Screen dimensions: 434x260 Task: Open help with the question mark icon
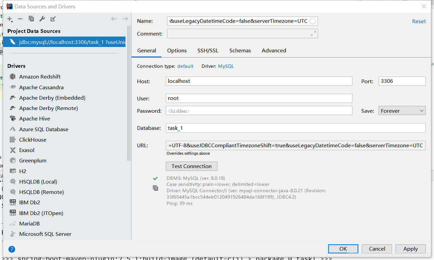[12, 249]
